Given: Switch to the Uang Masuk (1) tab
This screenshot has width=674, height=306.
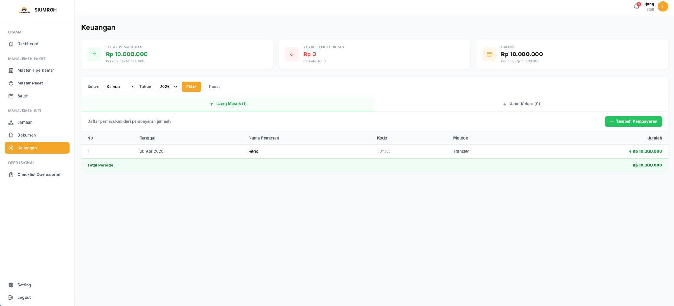Looking at the screenshot, I should coord(228,104).
